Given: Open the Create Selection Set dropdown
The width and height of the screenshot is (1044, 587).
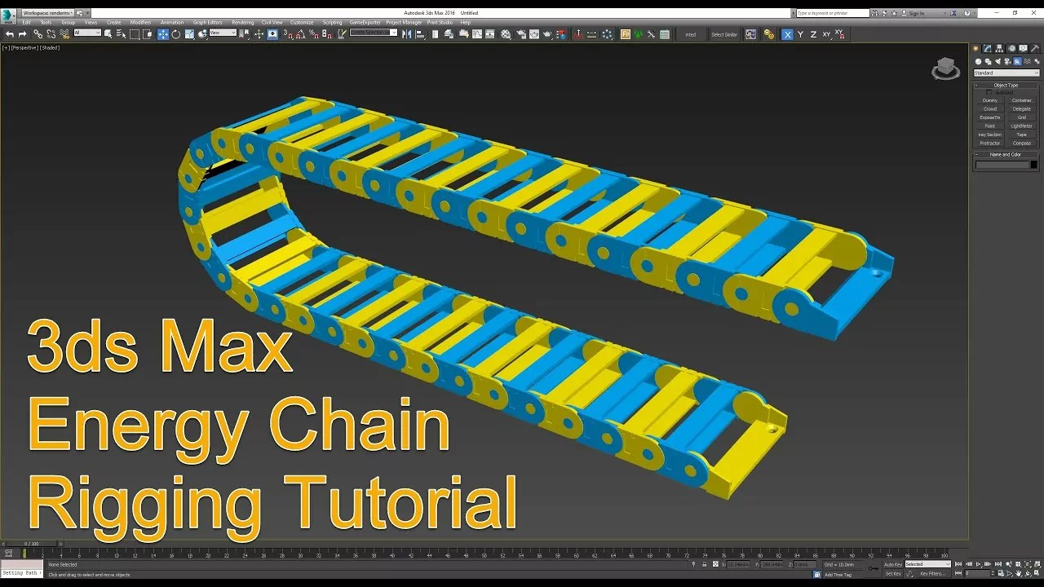Looking at the screenshot, I should tap(374, 33).
